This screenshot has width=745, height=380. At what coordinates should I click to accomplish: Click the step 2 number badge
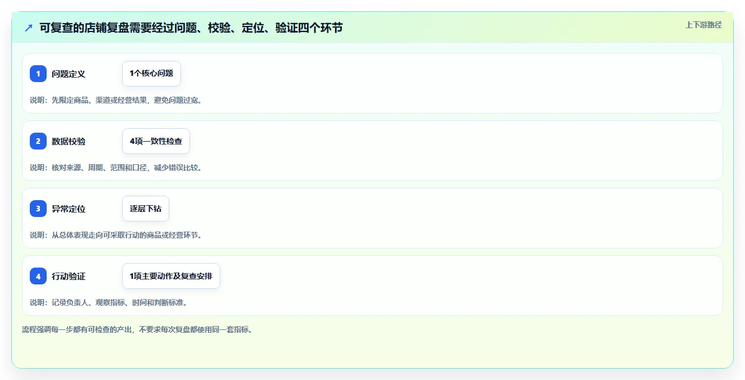[38, 141]
